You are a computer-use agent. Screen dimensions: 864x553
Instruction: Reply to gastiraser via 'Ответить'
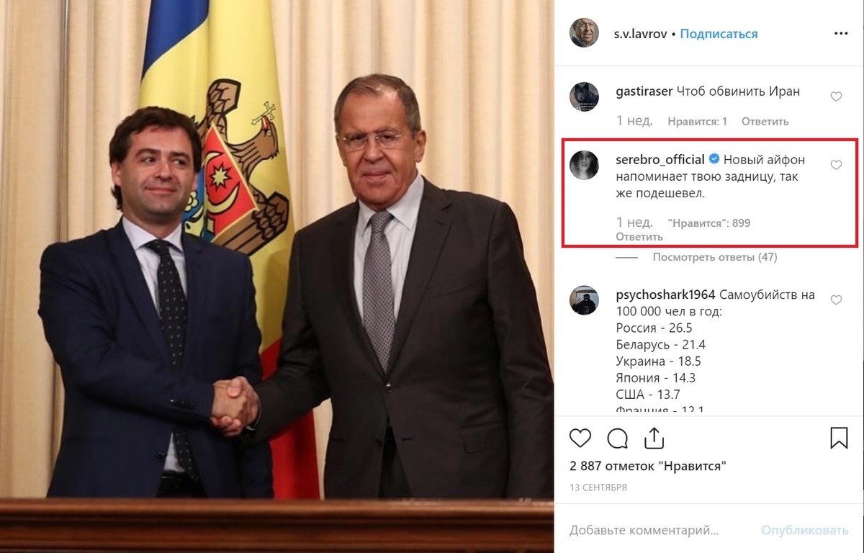click(765, 122)
